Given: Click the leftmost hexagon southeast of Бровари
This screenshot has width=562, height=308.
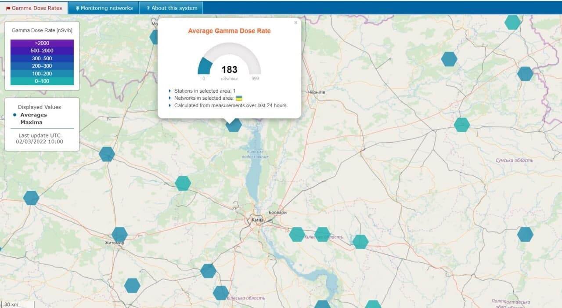Looking at the screenshot, I should (297, 234).
